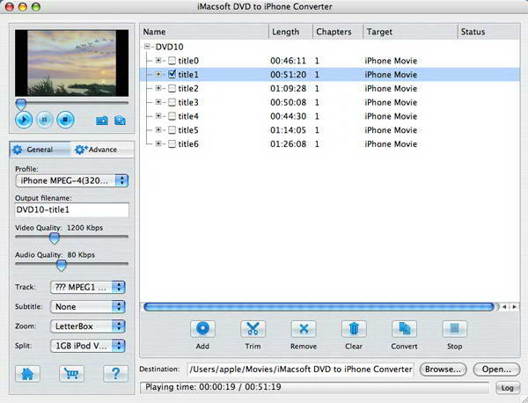Check the title5 checkbox

pyautogui.click(x=172, y=130)
